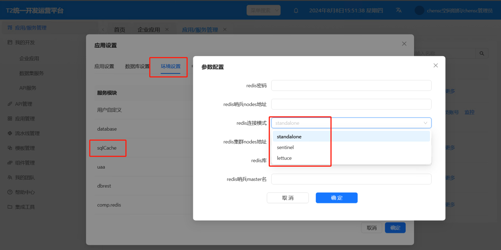Choose the standalone option
This screenshot has height=250, width=501.
tap(351, 136)
